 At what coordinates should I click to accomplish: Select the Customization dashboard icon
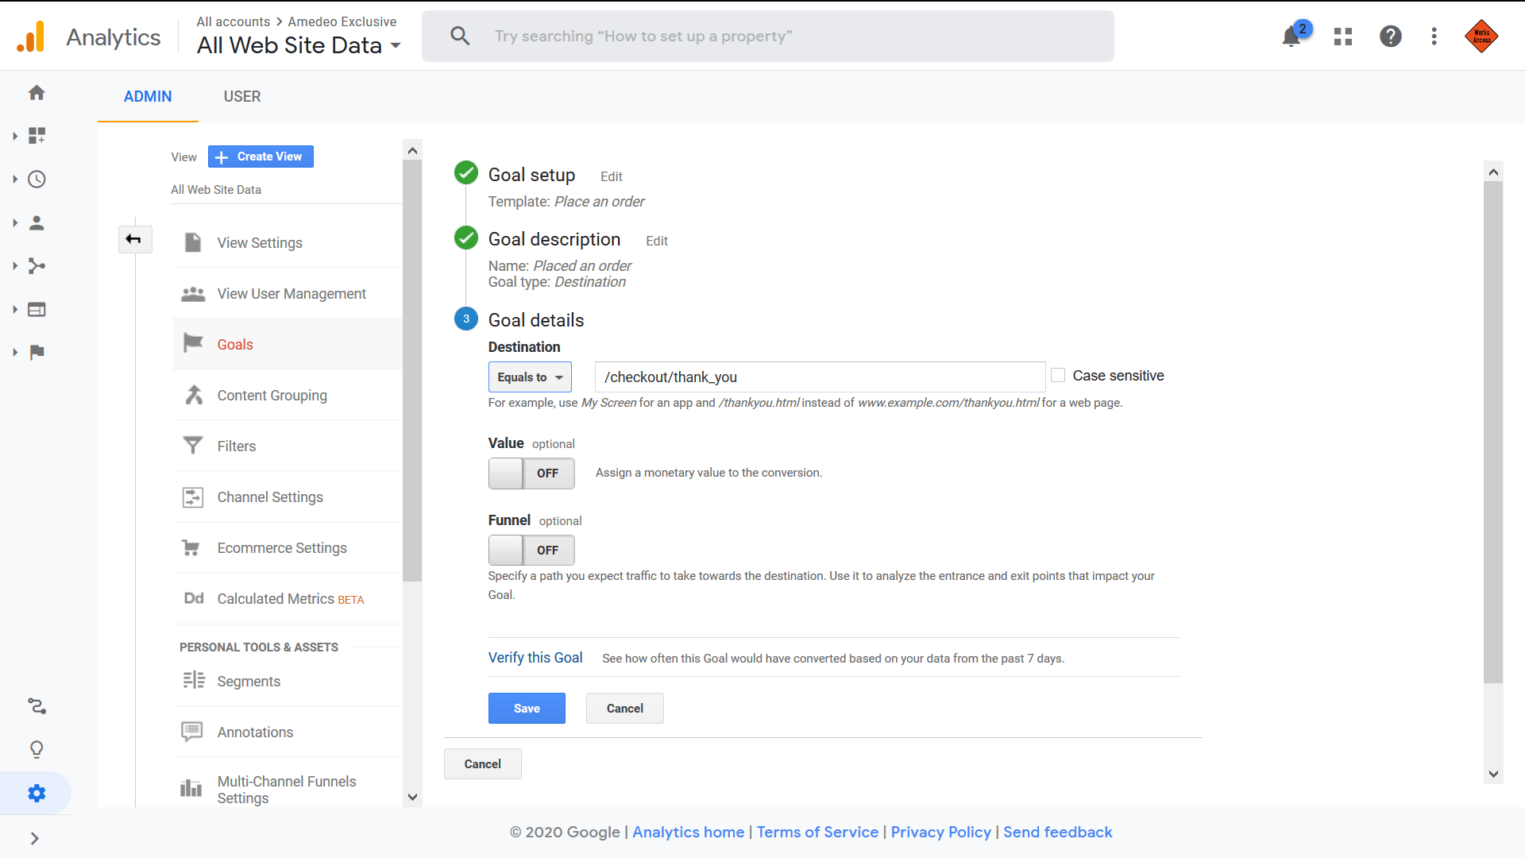pos(37,135)
